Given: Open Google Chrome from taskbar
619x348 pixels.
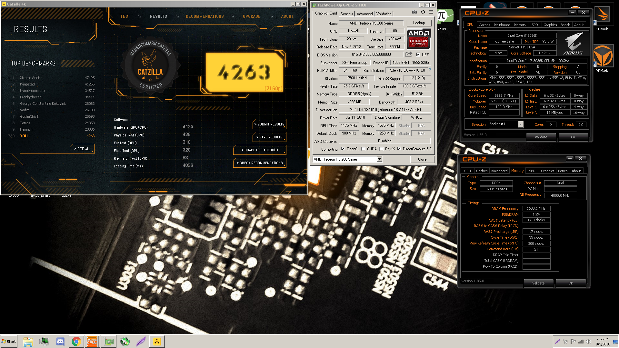Looking at the screenshot, I should point(76,342).
